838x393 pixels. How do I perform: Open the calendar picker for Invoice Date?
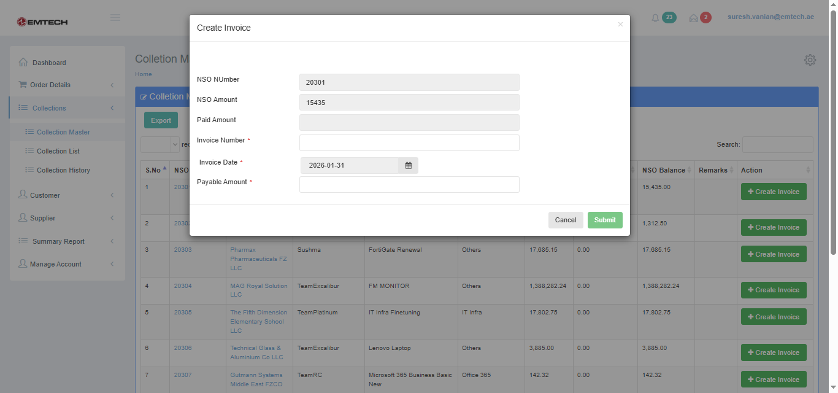(408, 165)
